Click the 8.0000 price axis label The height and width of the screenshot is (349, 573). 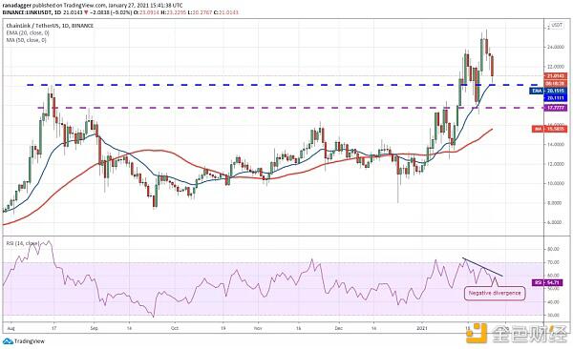point(555,202)
